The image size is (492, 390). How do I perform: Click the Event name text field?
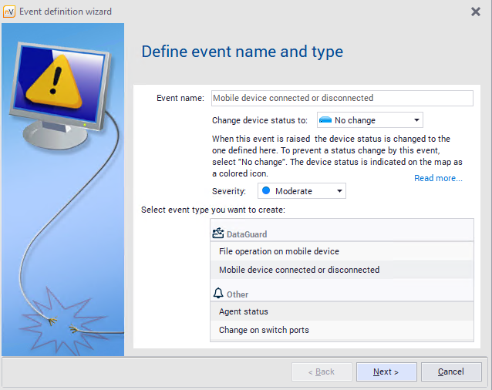(x=341, y=98)
